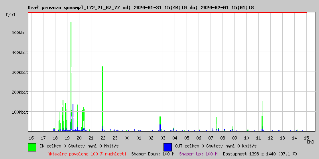Viewport: 319px width, 159px height.
Task: Click the blue OUT legend swatch
Action: (167, 147)
